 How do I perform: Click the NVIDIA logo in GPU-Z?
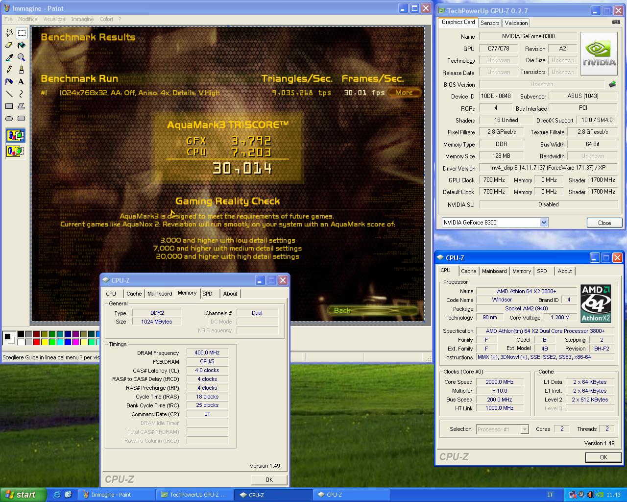pyautogui.click(x=599, y=53)
